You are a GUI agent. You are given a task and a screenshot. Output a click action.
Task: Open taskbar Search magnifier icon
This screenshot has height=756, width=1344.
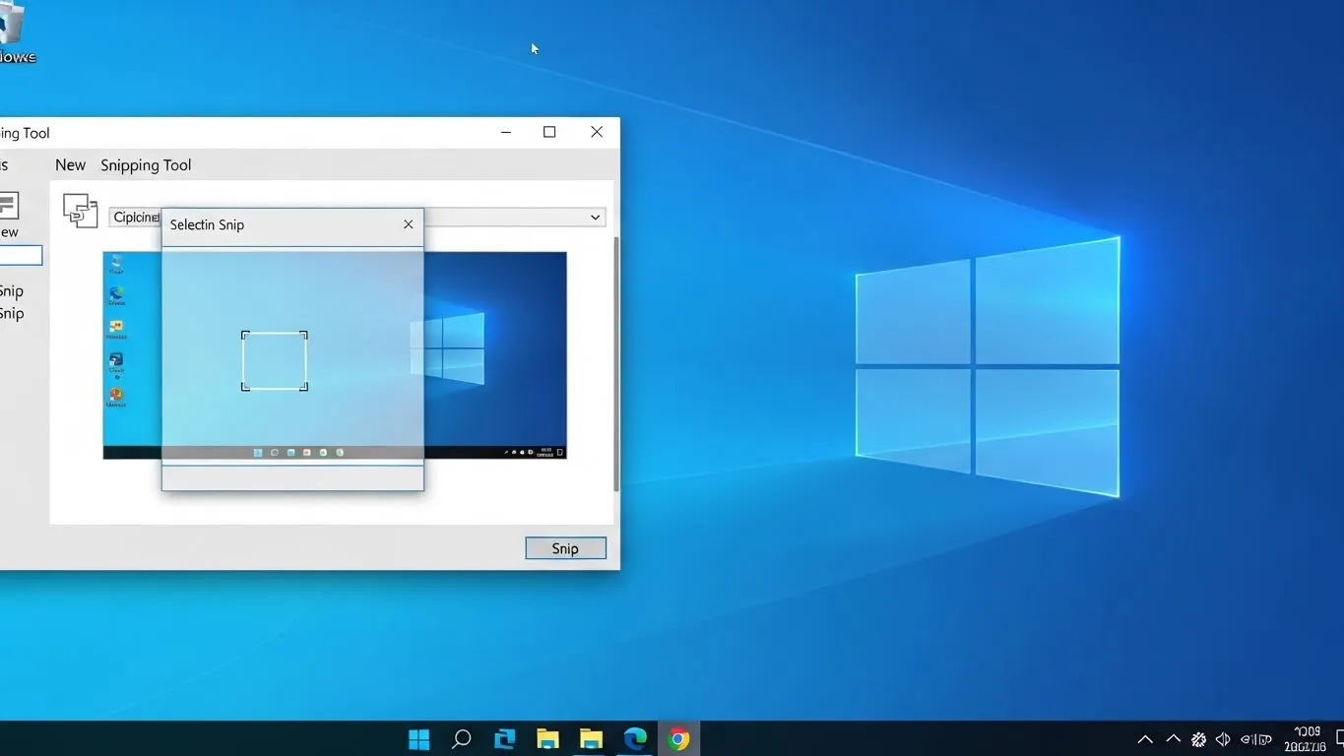point(461,739)
